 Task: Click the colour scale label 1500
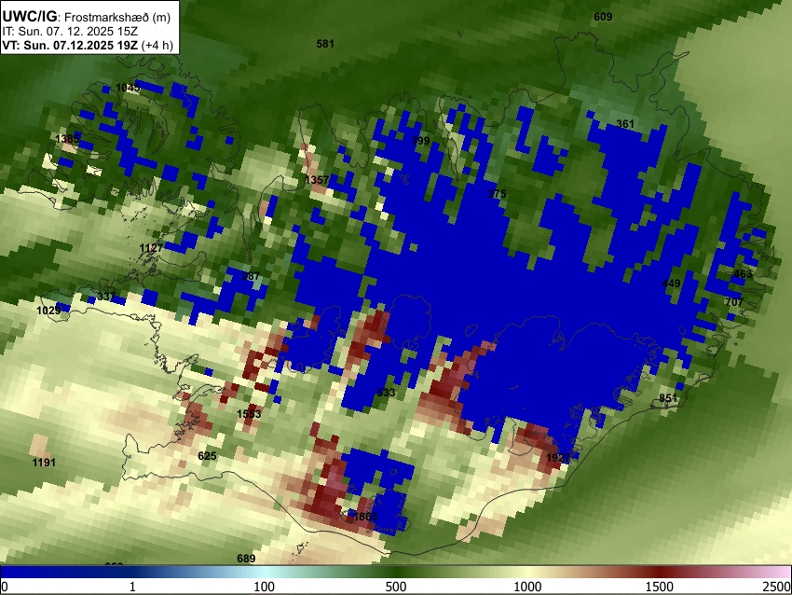click(660, 587)
